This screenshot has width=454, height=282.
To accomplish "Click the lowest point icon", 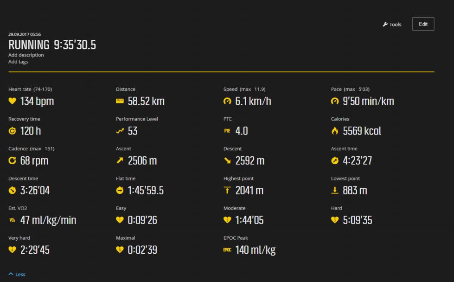I will (335, 190).
